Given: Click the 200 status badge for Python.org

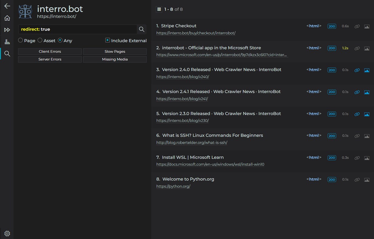Looking at the screenshot, I should pyautogui.click(x=332, y=179).
